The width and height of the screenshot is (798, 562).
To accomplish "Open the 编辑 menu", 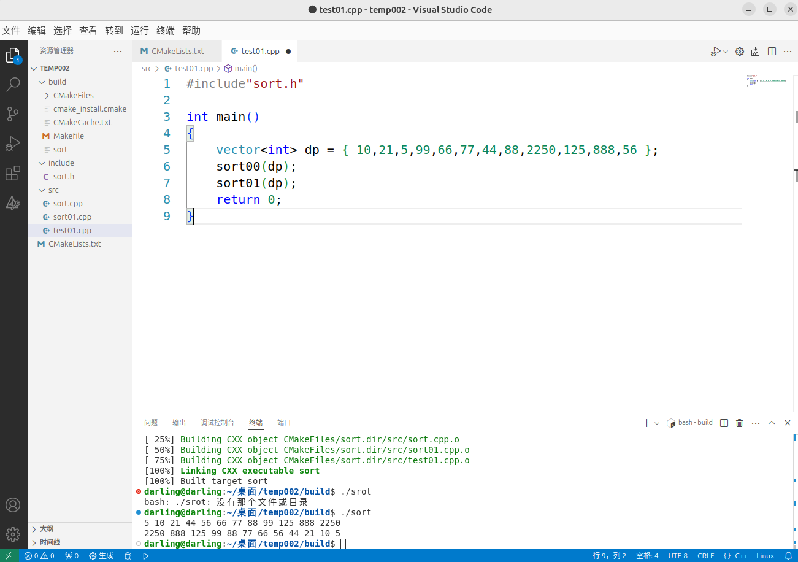I will pyautogui.click(x=37, y=31).
